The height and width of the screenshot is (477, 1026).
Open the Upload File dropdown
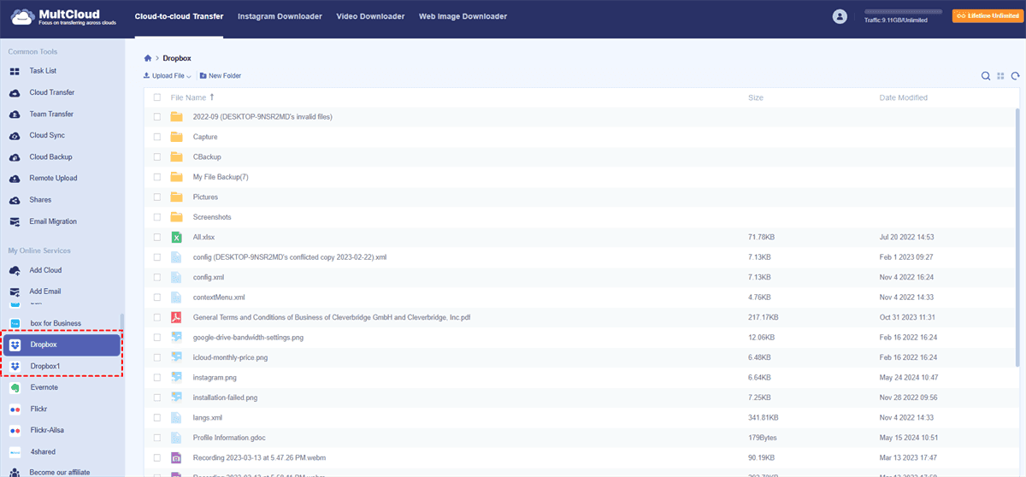168,76
